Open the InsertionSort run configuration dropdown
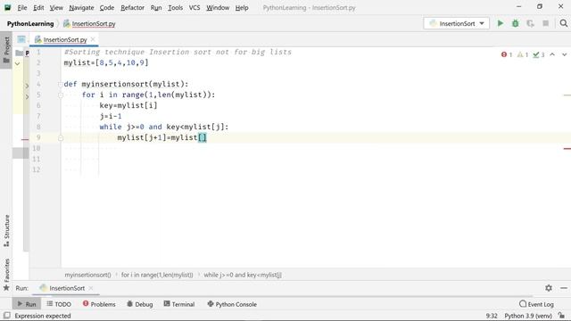 click(456, 23)
